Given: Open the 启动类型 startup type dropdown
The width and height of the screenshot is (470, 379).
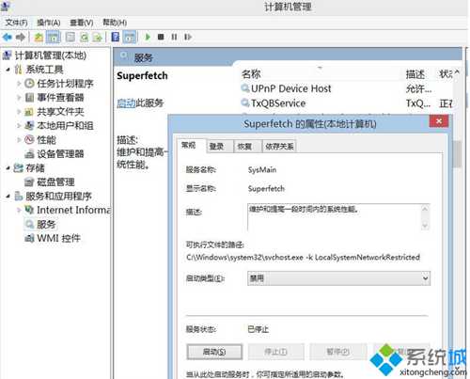Looking at the screenshot, I should coord(338,278).
